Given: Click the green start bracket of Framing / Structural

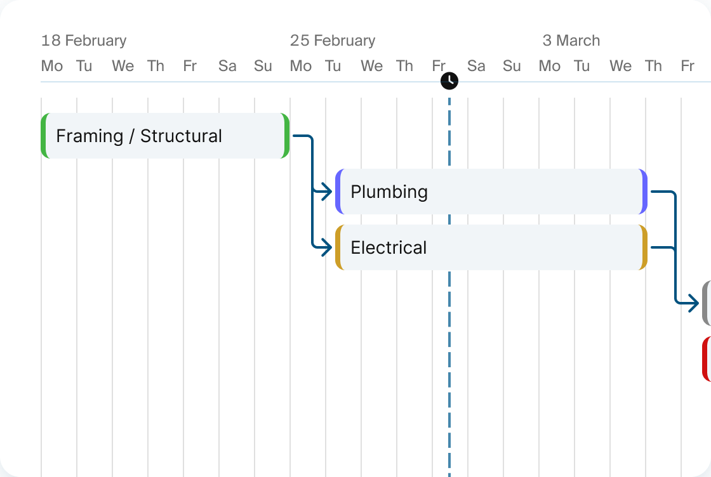Looking at the screenshot, I should [44, 136].
